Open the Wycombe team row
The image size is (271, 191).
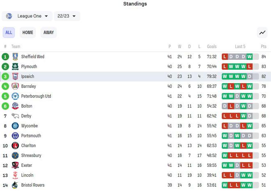point(29,126)
